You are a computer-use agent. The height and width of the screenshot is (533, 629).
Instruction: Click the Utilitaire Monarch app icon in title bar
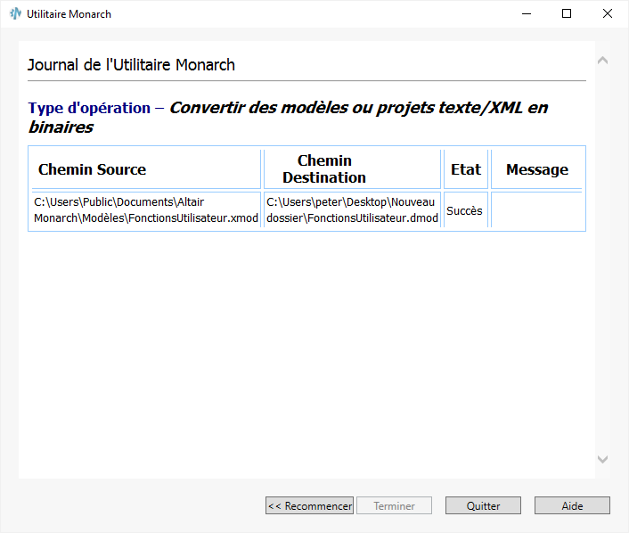pyautogui.click(x=15, y=13)
